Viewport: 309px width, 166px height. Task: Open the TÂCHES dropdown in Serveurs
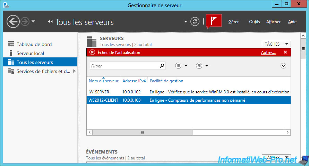click(x=276, y=44)
